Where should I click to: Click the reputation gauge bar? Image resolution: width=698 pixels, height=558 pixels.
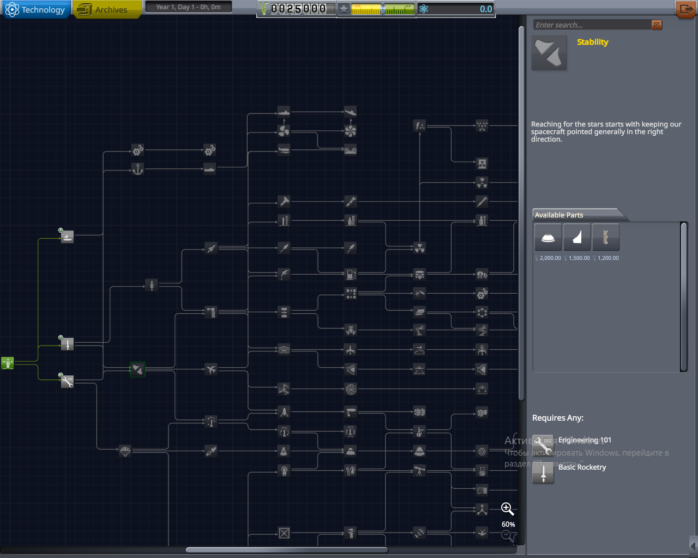coord(383,9)
